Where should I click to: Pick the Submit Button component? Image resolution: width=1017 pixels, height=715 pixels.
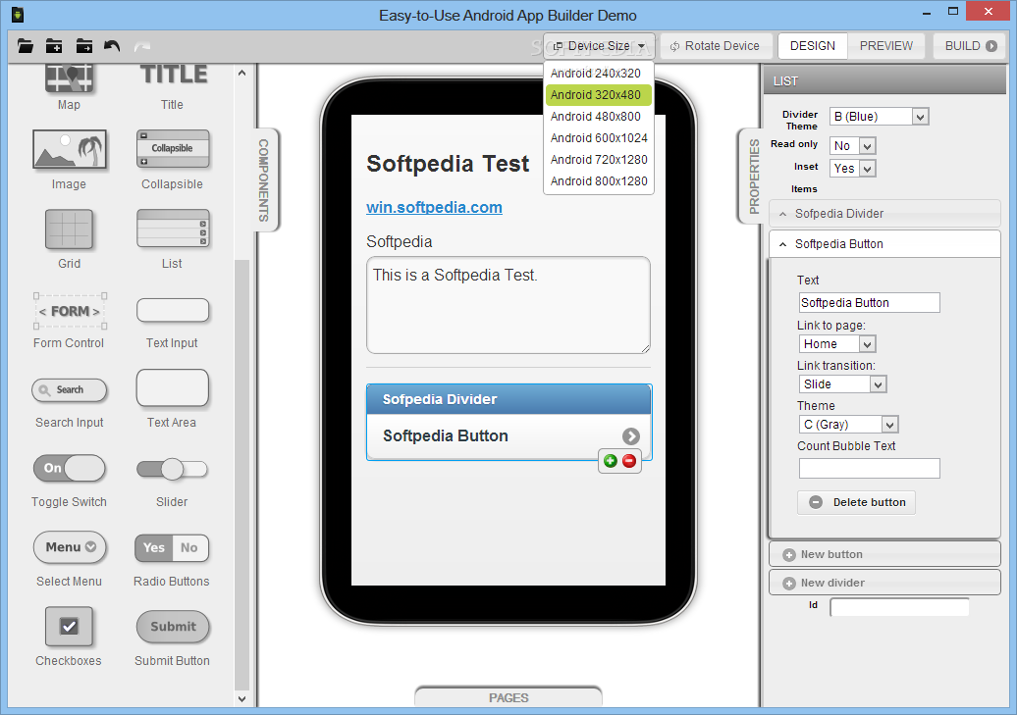[x=173, y=627]
